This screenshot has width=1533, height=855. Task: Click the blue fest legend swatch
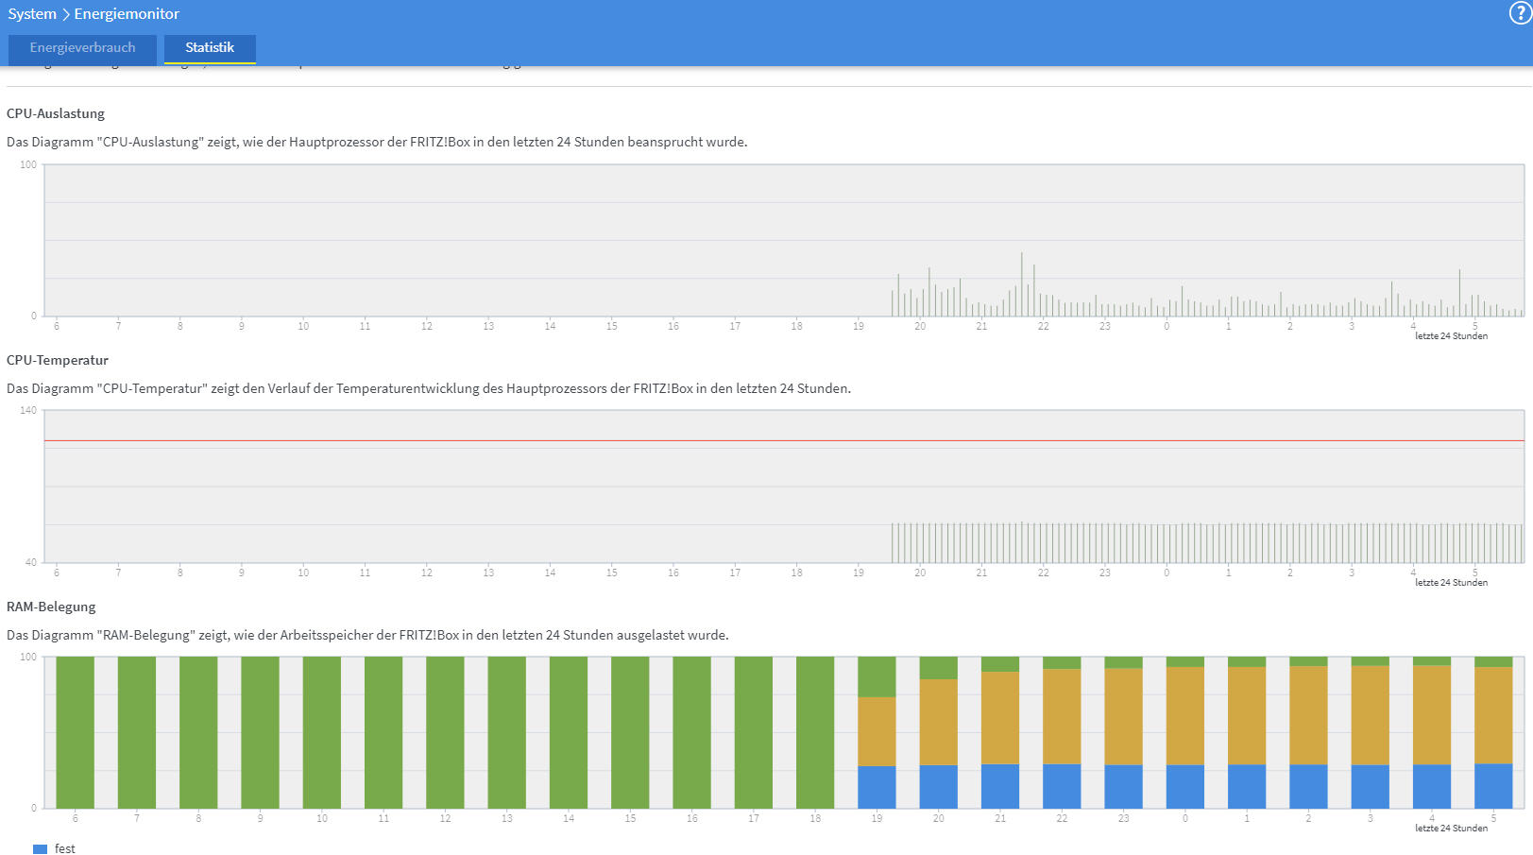click(x=40, y=849)
